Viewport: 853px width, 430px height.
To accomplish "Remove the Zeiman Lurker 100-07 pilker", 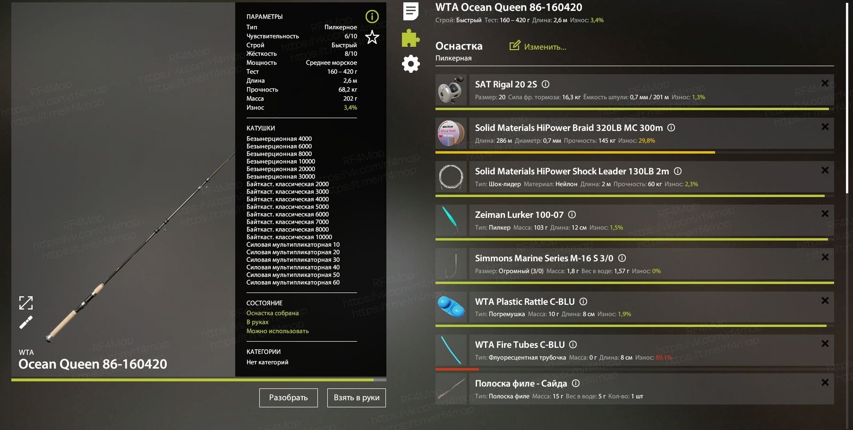I will click(x=825, y=214).
